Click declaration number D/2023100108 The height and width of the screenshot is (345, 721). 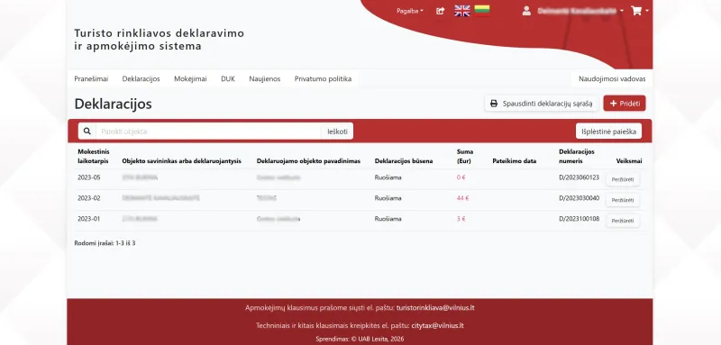tap(579, 219)
